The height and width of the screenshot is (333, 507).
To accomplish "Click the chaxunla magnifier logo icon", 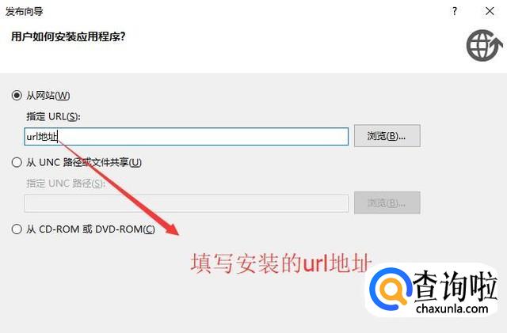I will point(390,289).
